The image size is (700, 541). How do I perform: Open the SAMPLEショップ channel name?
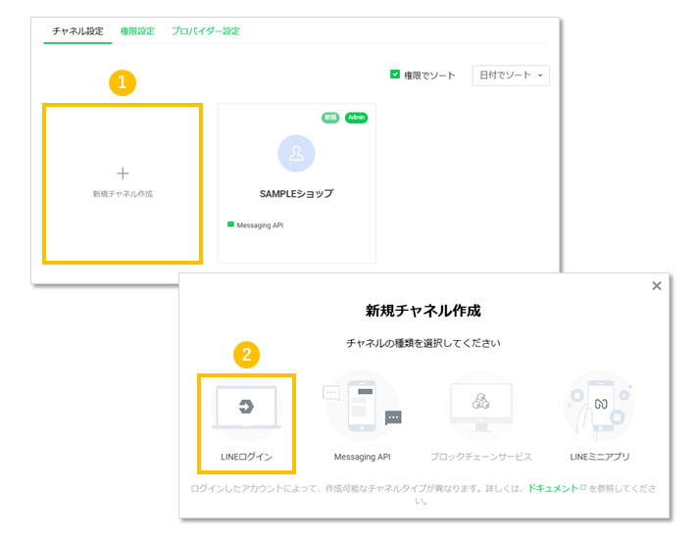[x=296, y=194]
